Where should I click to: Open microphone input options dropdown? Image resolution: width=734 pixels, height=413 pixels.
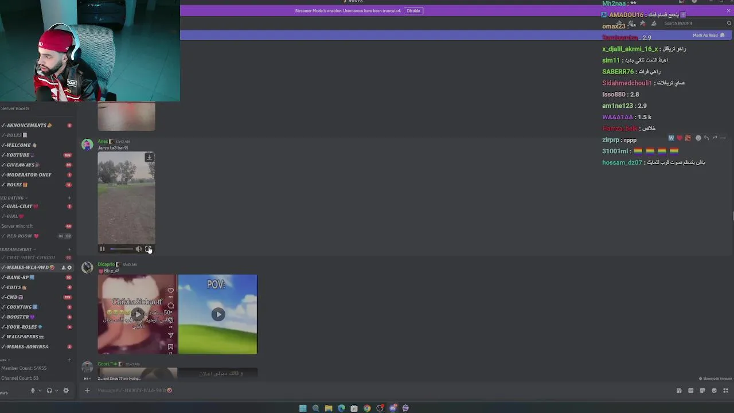click(x=40, y=391)
